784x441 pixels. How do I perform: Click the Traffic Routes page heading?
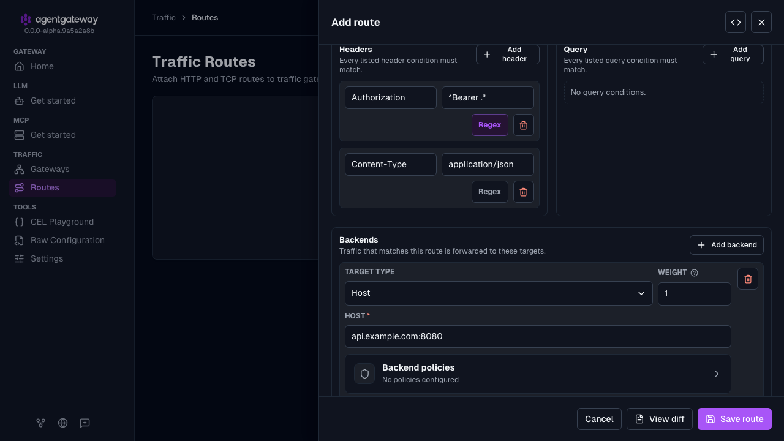point(204,62)
